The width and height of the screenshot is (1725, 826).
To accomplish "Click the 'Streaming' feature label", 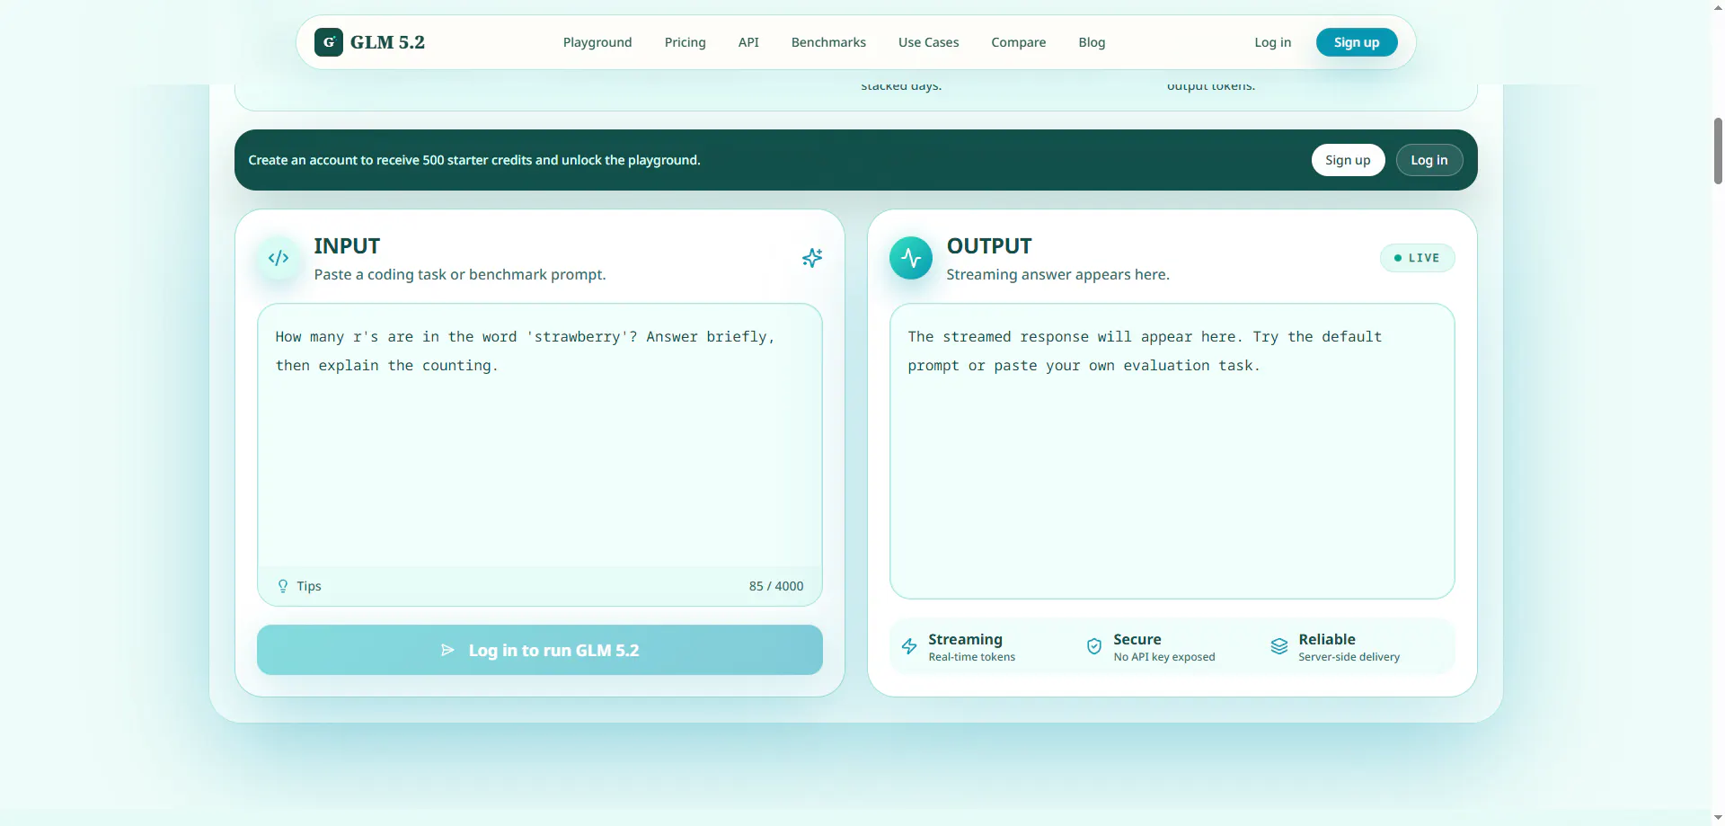I will [966, 639].
